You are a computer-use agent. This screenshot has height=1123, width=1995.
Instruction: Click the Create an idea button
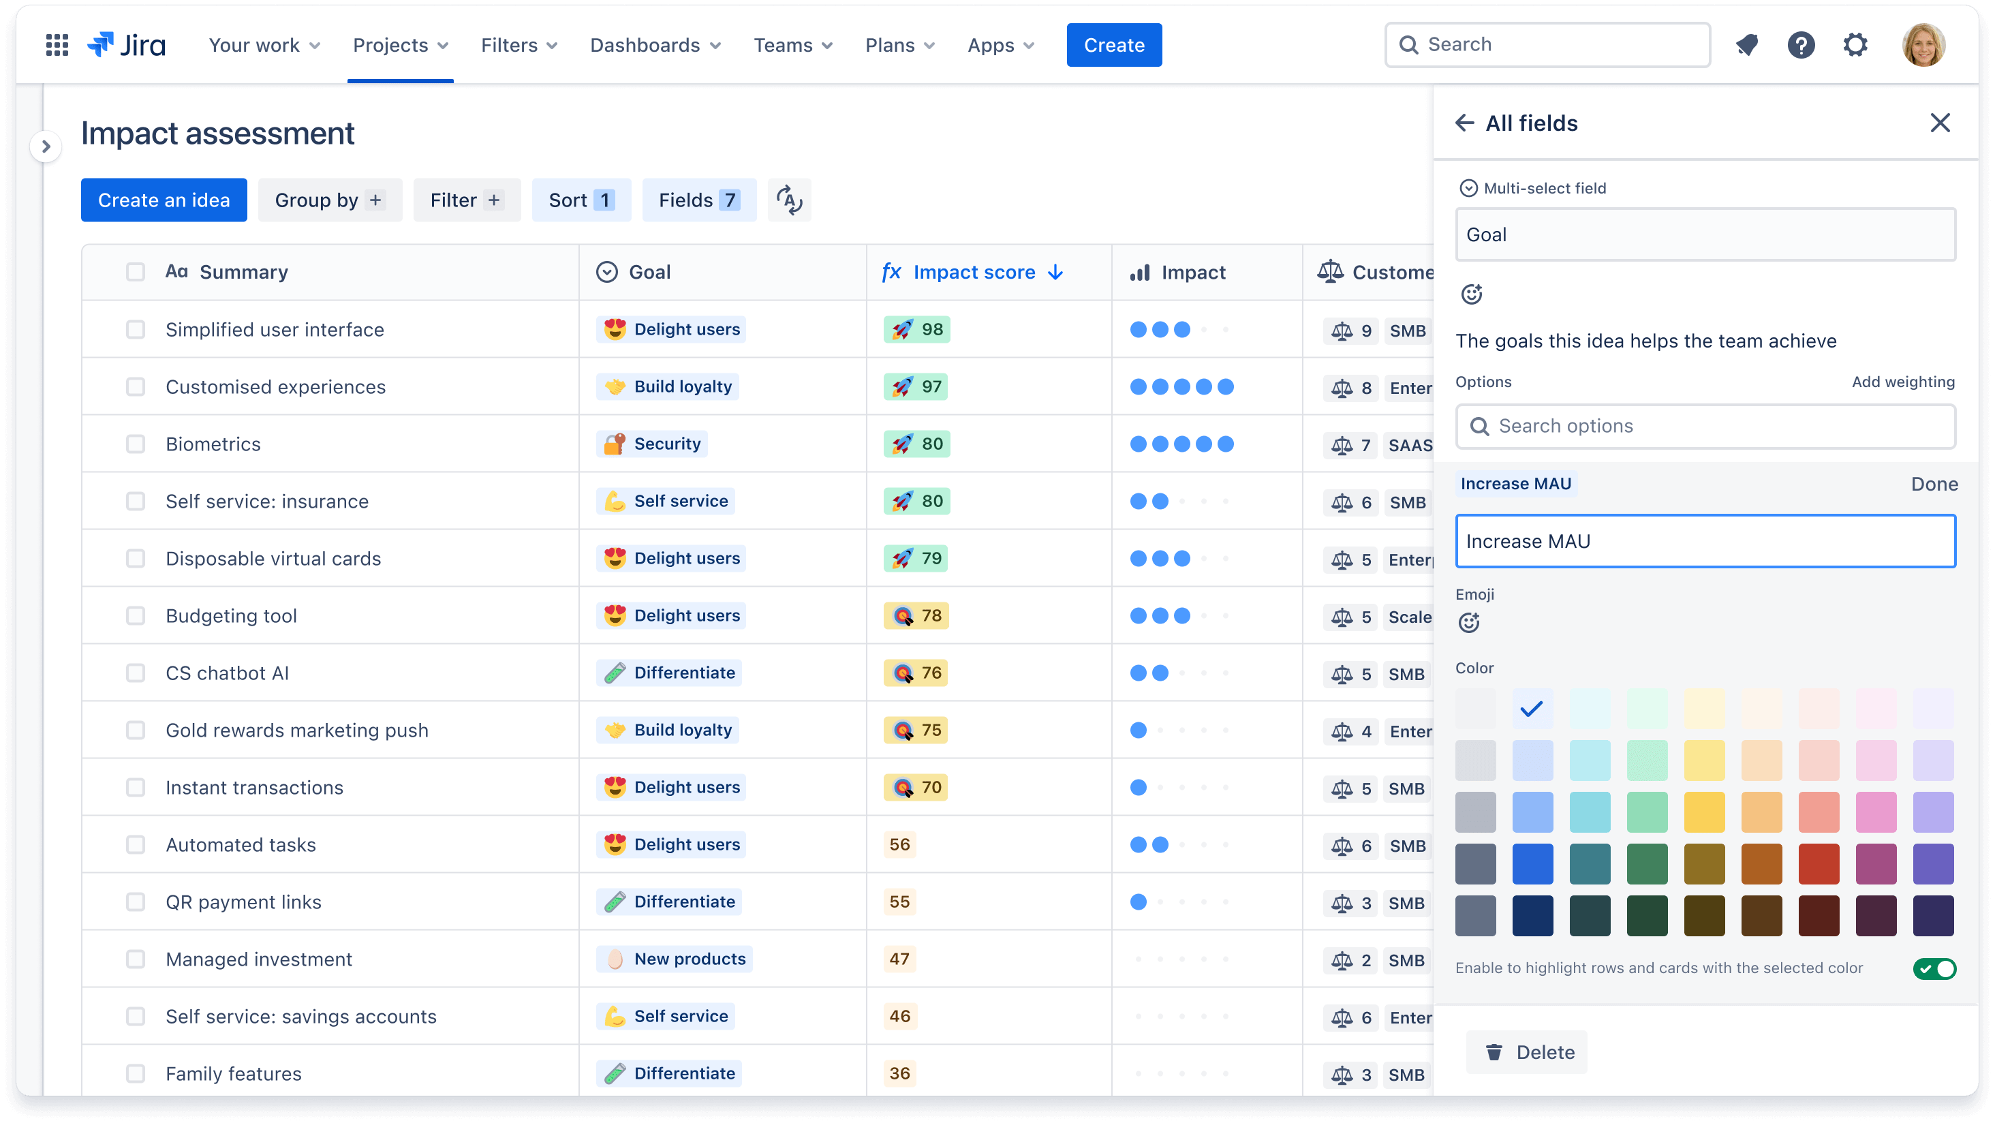click(x=164, y=200)
